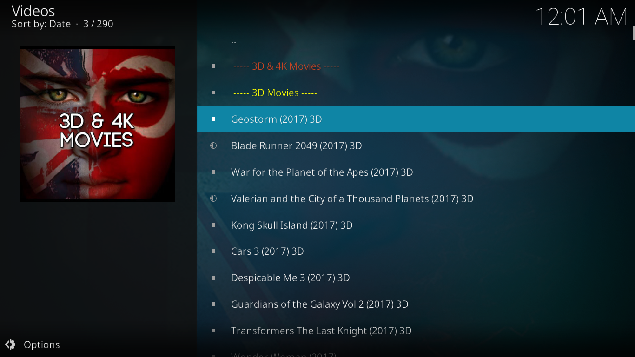Click the vertical scrollbar handle

pos(633,33)
